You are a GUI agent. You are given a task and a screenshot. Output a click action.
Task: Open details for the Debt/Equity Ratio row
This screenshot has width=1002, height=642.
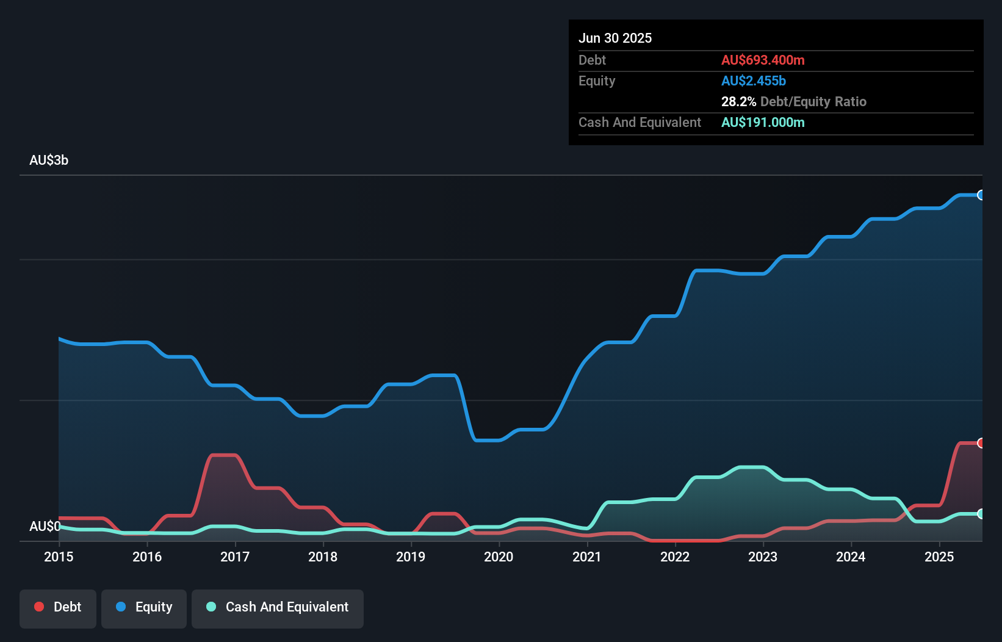click(793, 101)
